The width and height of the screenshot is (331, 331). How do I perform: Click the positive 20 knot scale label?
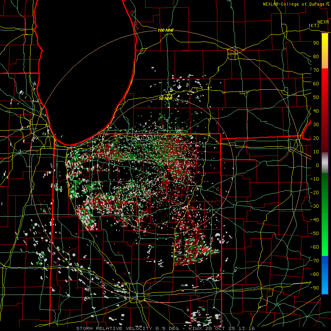click(316, 138)
